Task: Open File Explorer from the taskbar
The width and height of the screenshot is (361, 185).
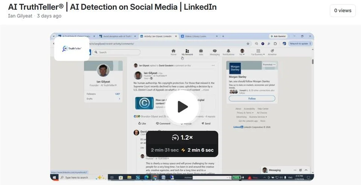Action: [129, 177]
